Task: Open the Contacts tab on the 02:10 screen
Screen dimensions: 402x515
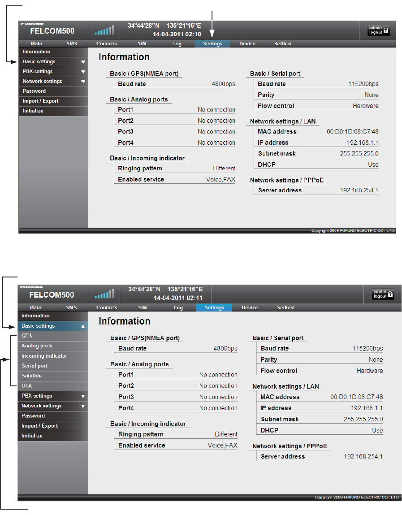Action: 106,43
